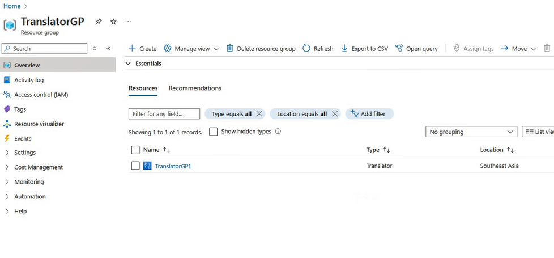Remove the Type equals all filter
The image size is (554, 258).
259,114
